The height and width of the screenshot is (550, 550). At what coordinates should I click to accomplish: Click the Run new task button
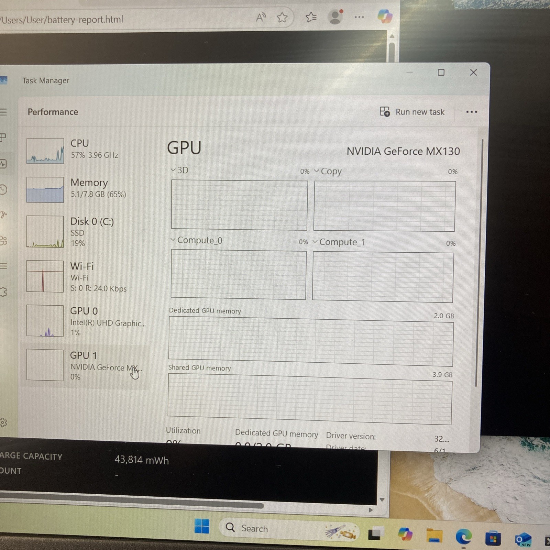click(412, 112)
